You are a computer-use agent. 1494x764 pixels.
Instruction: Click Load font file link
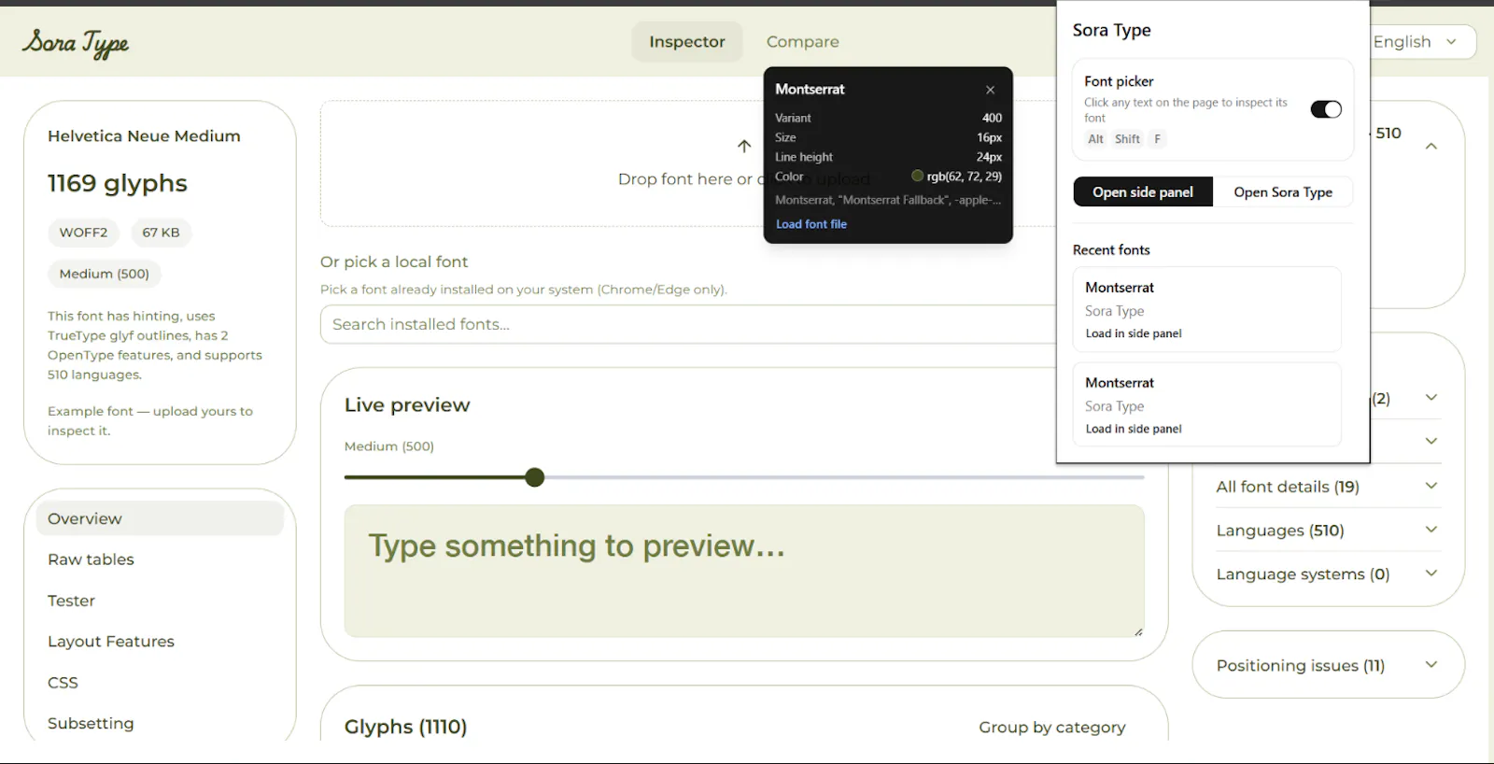point(811,224)
